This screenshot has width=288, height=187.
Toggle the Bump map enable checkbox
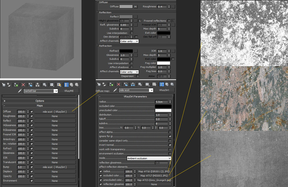click(32, 167)
